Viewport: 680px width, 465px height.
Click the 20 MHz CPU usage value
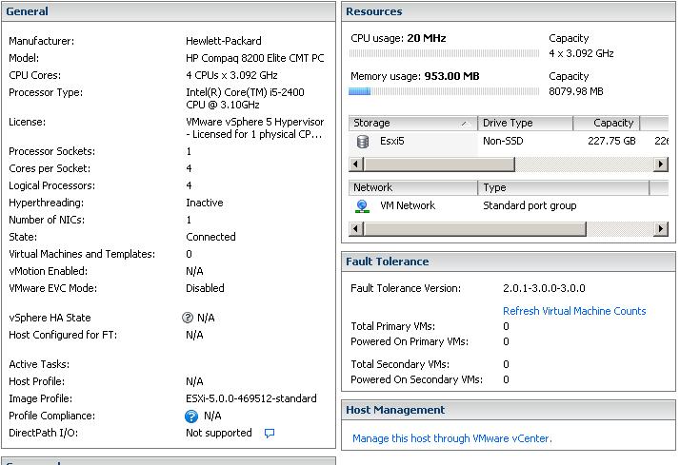tap(427, 38)
